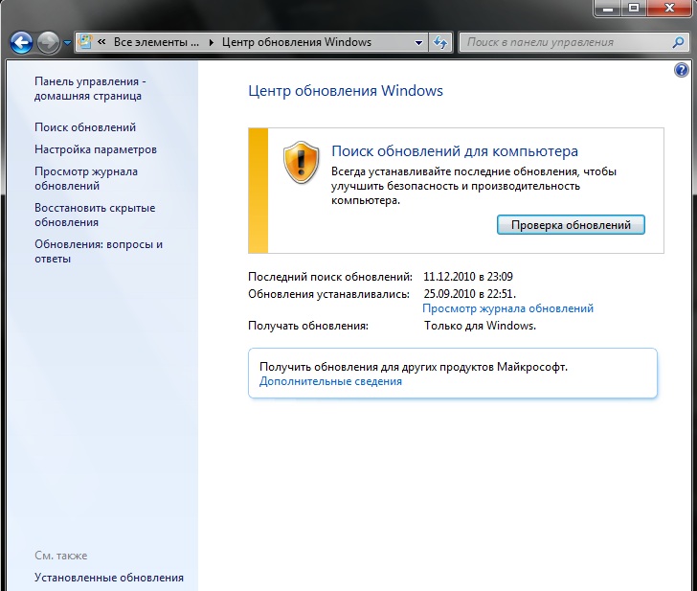Close the window with the red X
697x591 pixels.
click(x=669, y=8)
